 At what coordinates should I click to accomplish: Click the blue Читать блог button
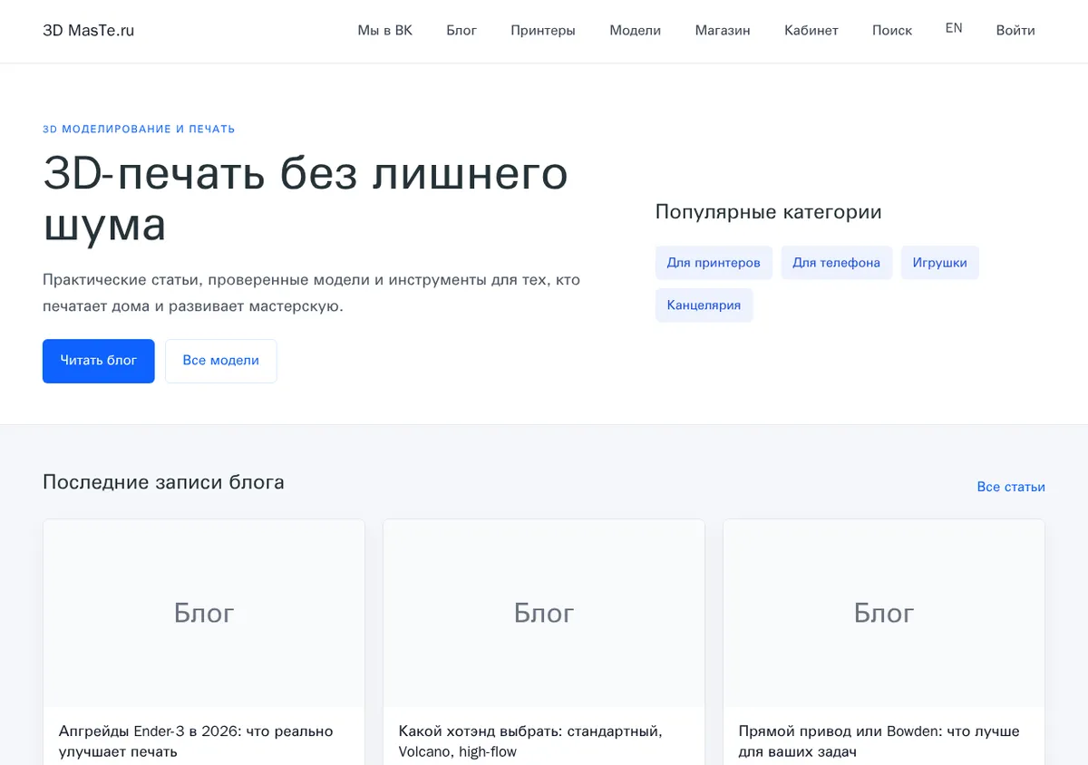click(99, 361)
